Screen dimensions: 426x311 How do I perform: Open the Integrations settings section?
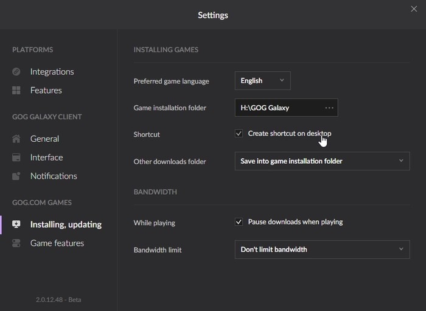tap(52, 72)
